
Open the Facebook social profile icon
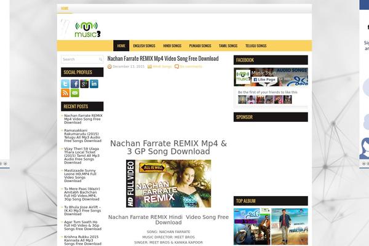point(75,84)
